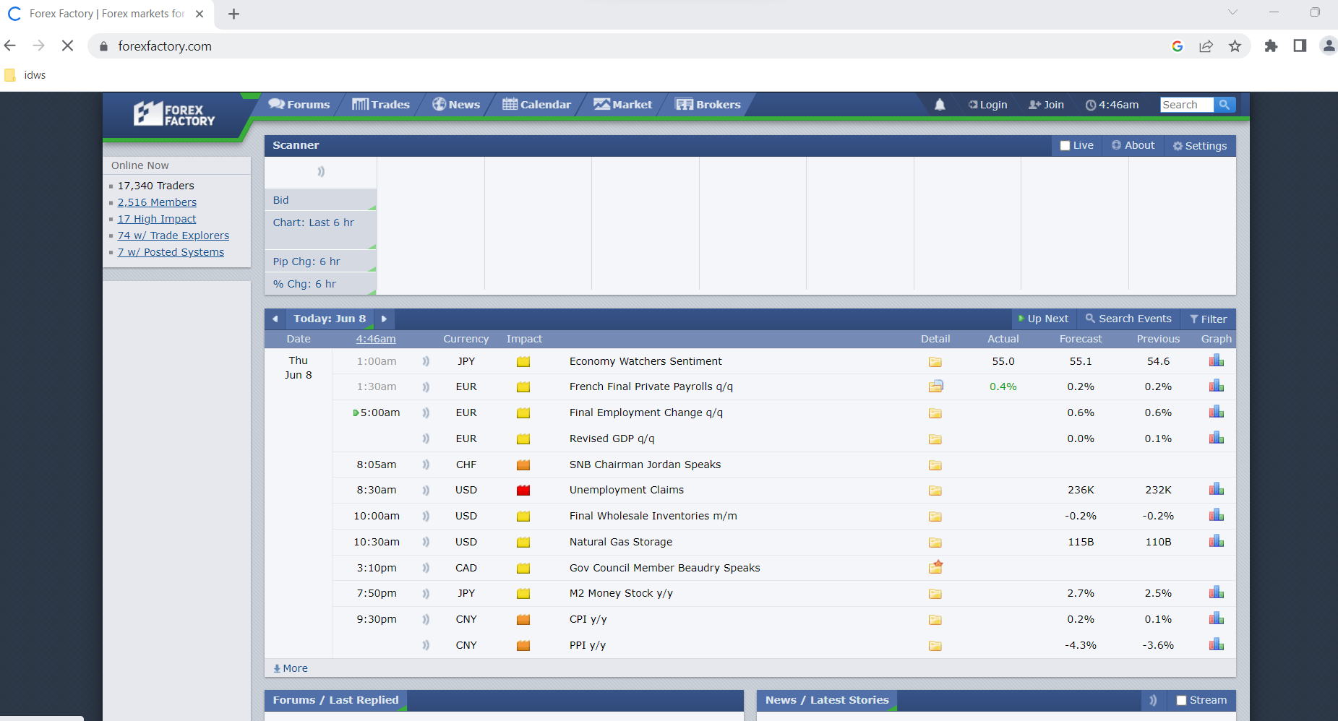Open the Trades menu
The height and width of the screenshot is (721, 1338).
(x=381, y=104)
